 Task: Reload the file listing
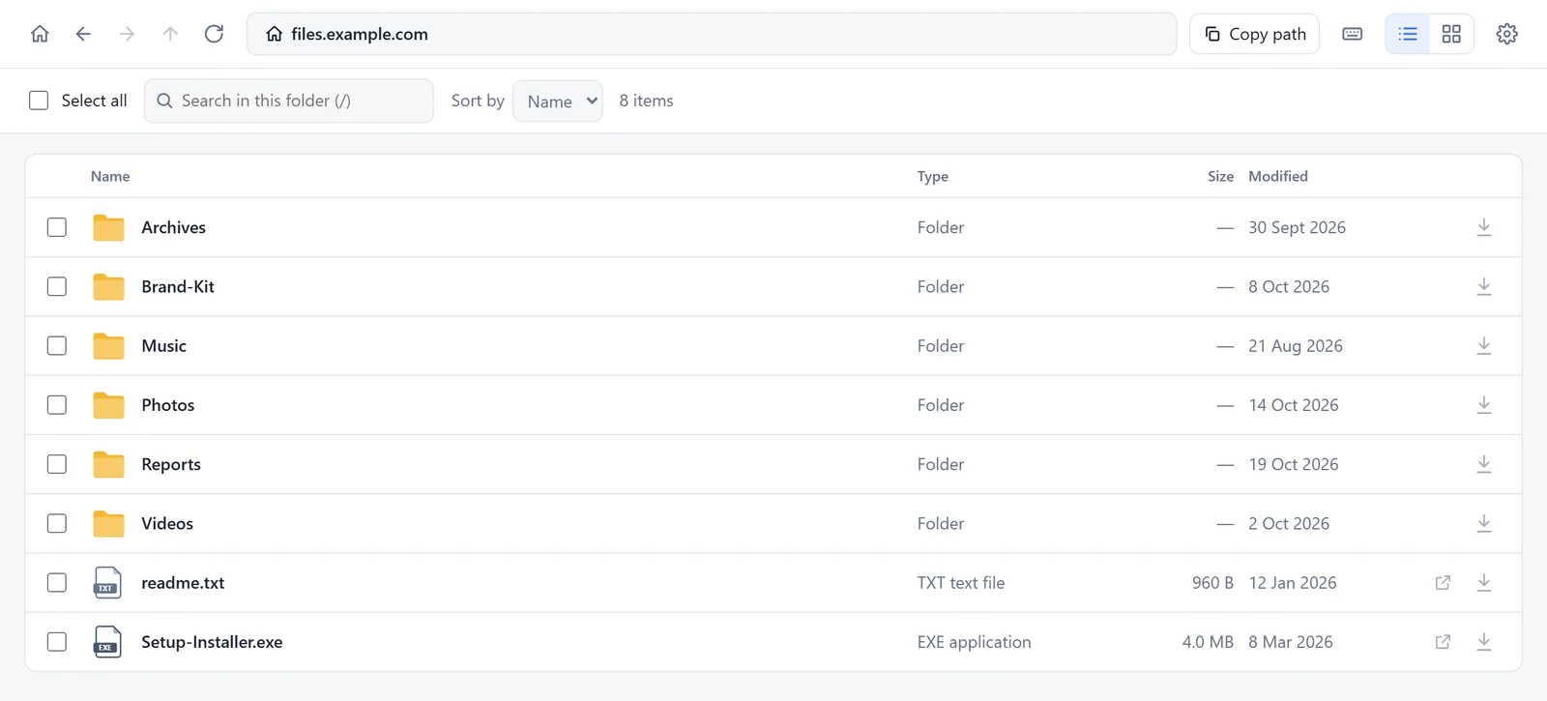click(214, 34)
